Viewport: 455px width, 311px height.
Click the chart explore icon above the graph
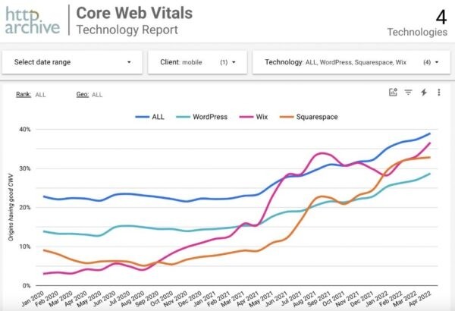[393, 93]
